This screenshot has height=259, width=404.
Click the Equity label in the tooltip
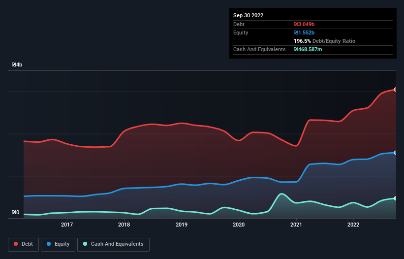tap(241, 32)
